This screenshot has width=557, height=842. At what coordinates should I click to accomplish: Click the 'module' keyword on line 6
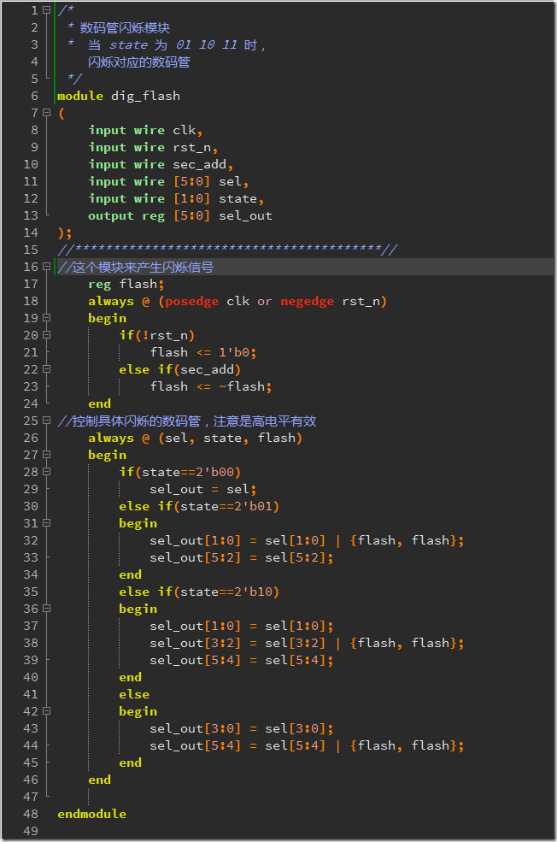pos(80,96)
